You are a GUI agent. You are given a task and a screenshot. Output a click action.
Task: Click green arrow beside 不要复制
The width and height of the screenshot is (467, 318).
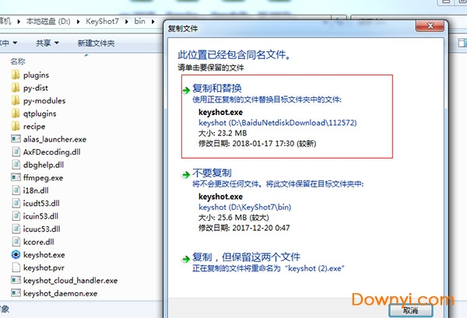[186, 175]
